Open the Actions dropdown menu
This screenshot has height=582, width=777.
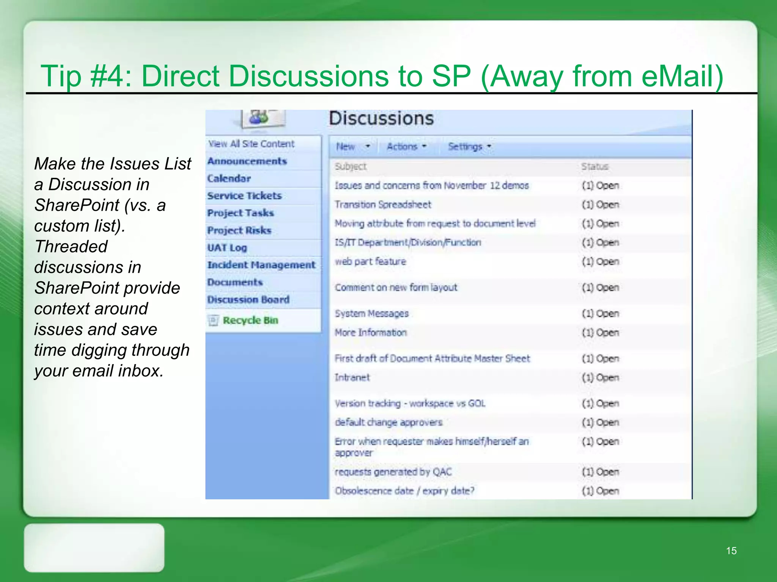(407, 146)
